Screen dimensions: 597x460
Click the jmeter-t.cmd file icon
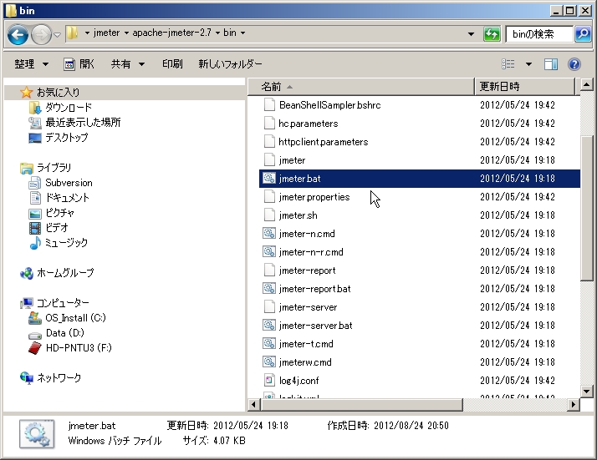tap(269, 343)
